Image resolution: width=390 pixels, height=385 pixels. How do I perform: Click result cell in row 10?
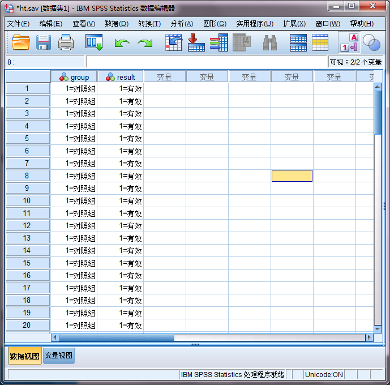(121, 200)
